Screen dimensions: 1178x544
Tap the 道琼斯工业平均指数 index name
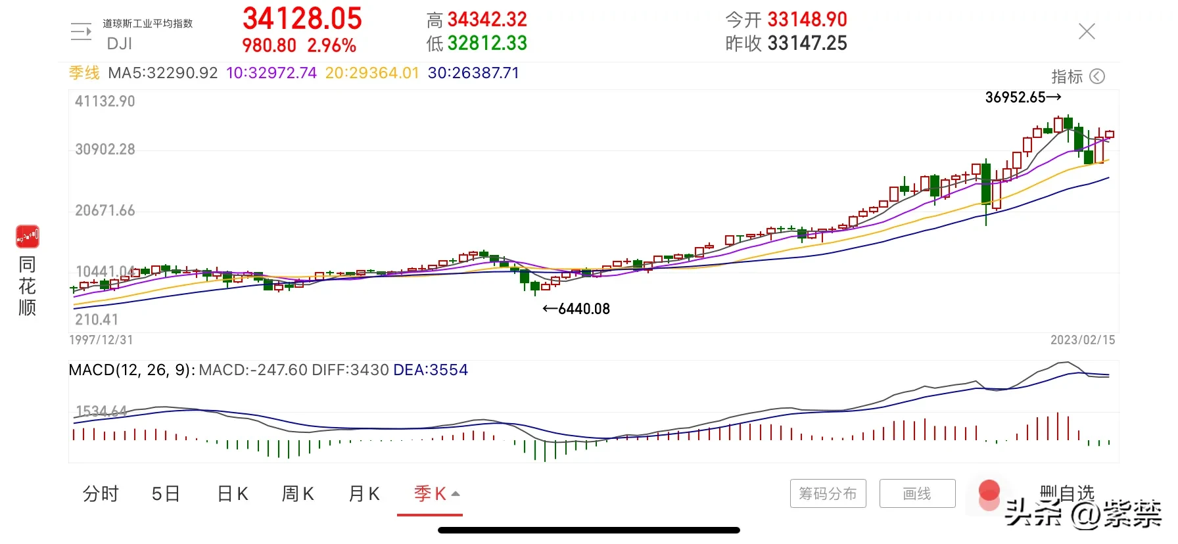pos(148,24)
